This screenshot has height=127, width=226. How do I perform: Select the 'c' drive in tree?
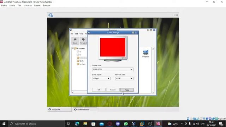click(79, 55)
